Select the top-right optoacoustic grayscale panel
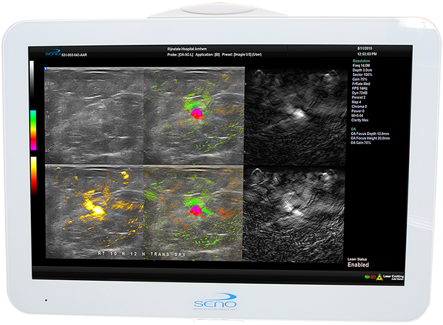 coord(295,116)
